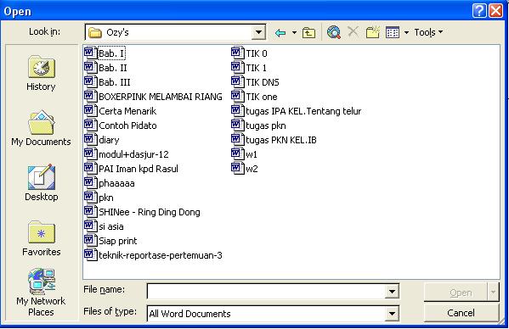The image size is (509, 329).
Task: Select Word icon of phaaaaa file
Action: [x=91, y=182]
